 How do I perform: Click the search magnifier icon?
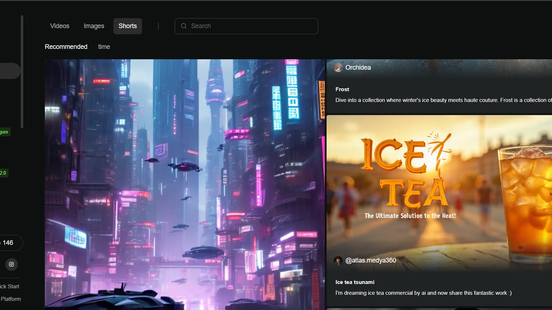(x=184, y=26)
